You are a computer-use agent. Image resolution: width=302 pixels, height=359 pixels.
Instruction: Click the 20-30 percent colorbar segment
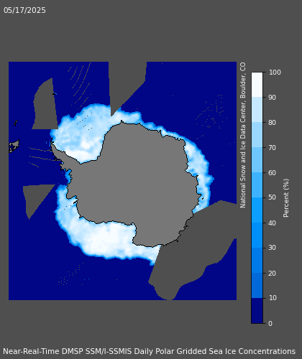(x=257, y=261)
